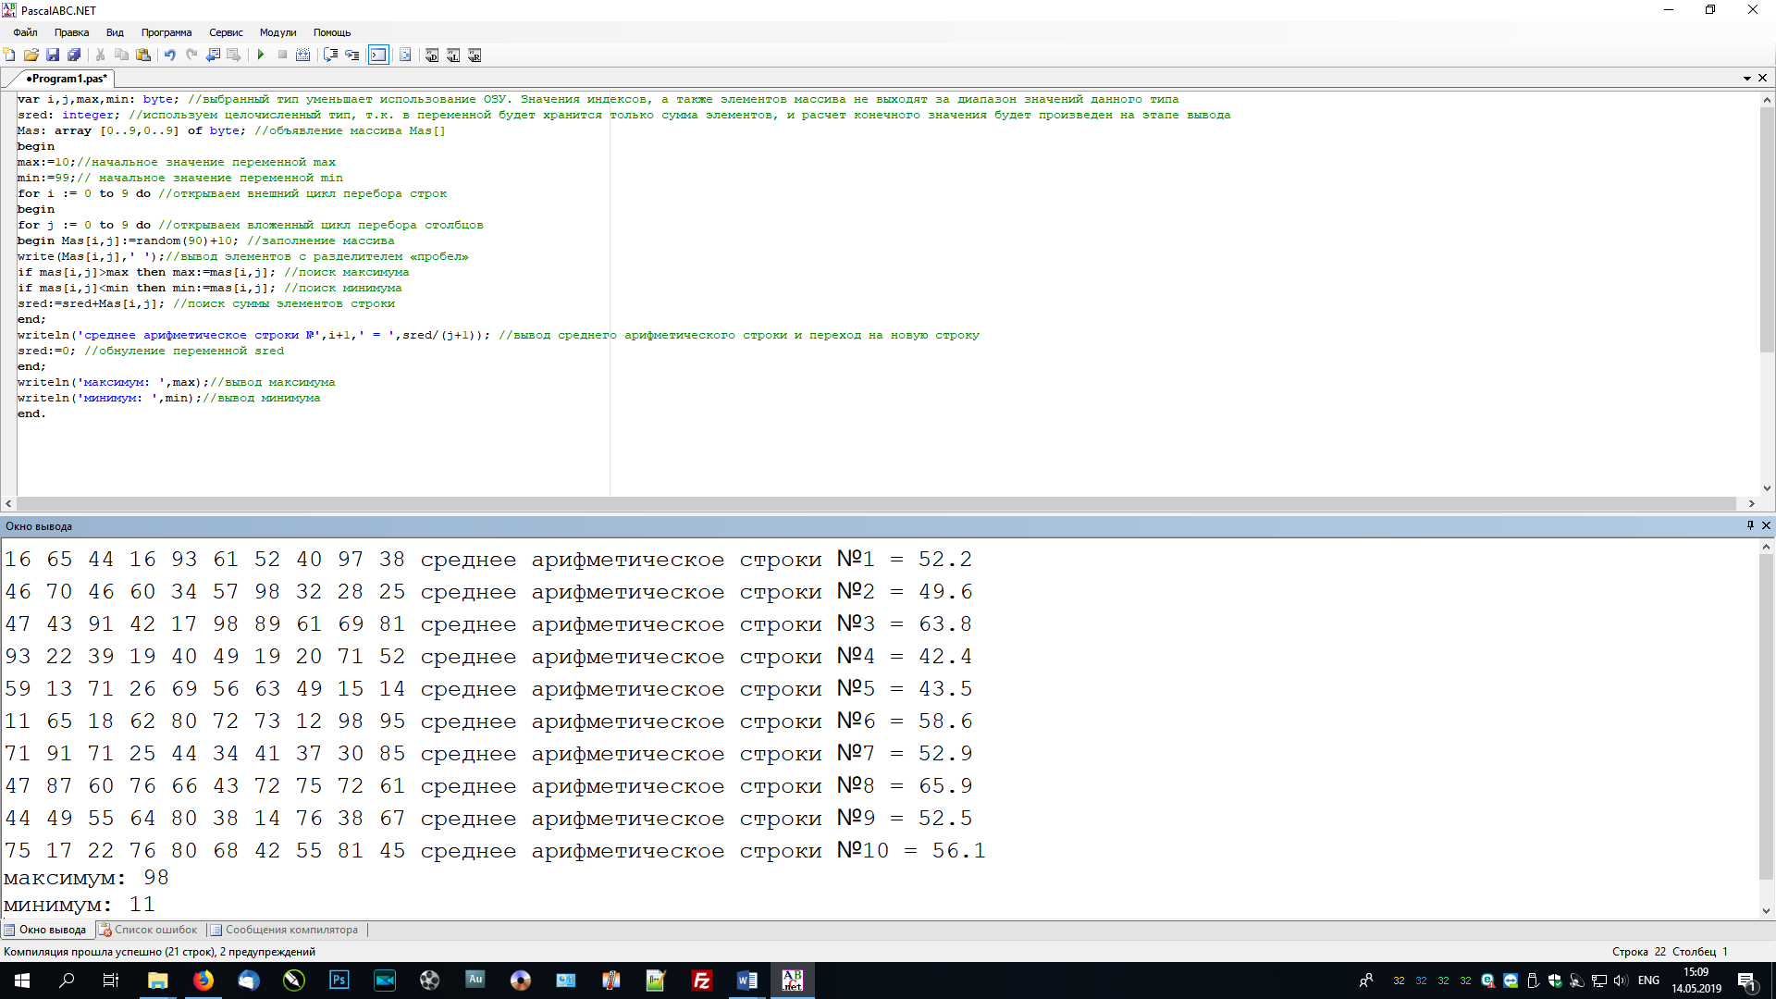Paste from clipboard toolbar icon
Screen dimensions: 1776x999
click(143, 55)
